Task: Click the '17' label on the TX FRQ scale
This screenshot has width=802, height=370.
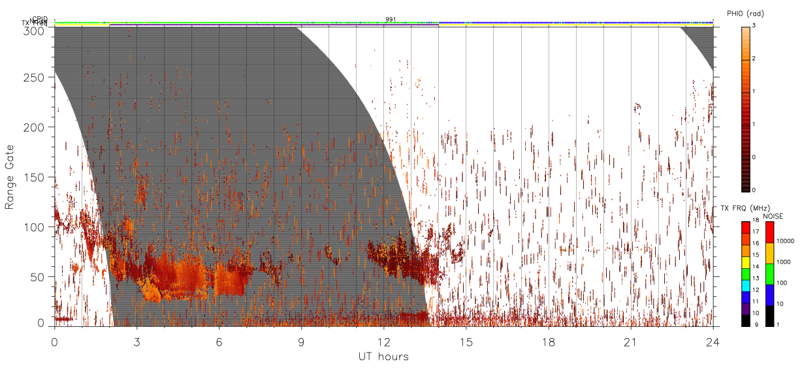Action: (755, 232)
